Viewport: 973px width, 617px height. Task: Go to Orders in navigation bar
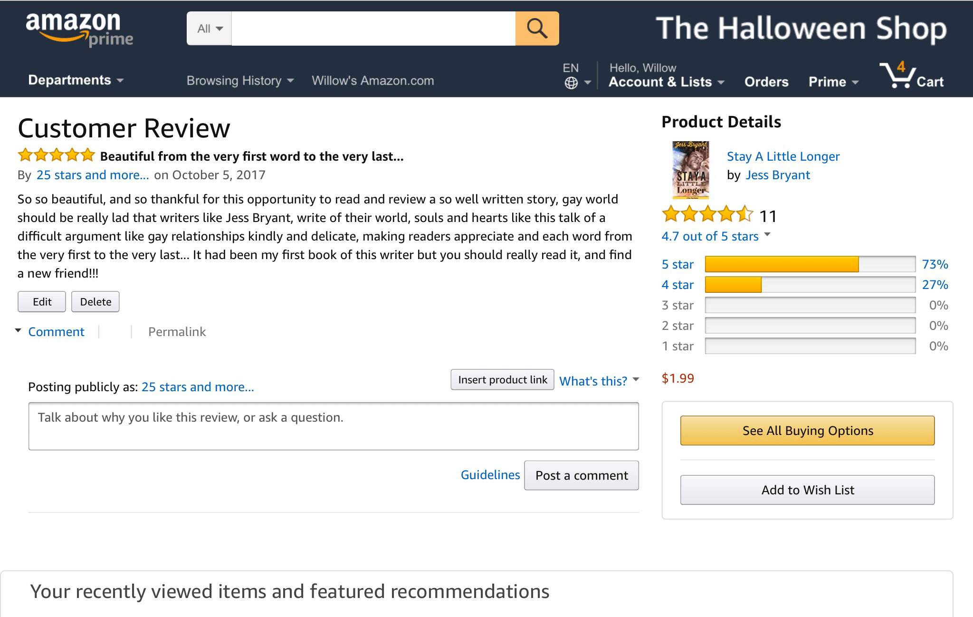click(766, 82)
